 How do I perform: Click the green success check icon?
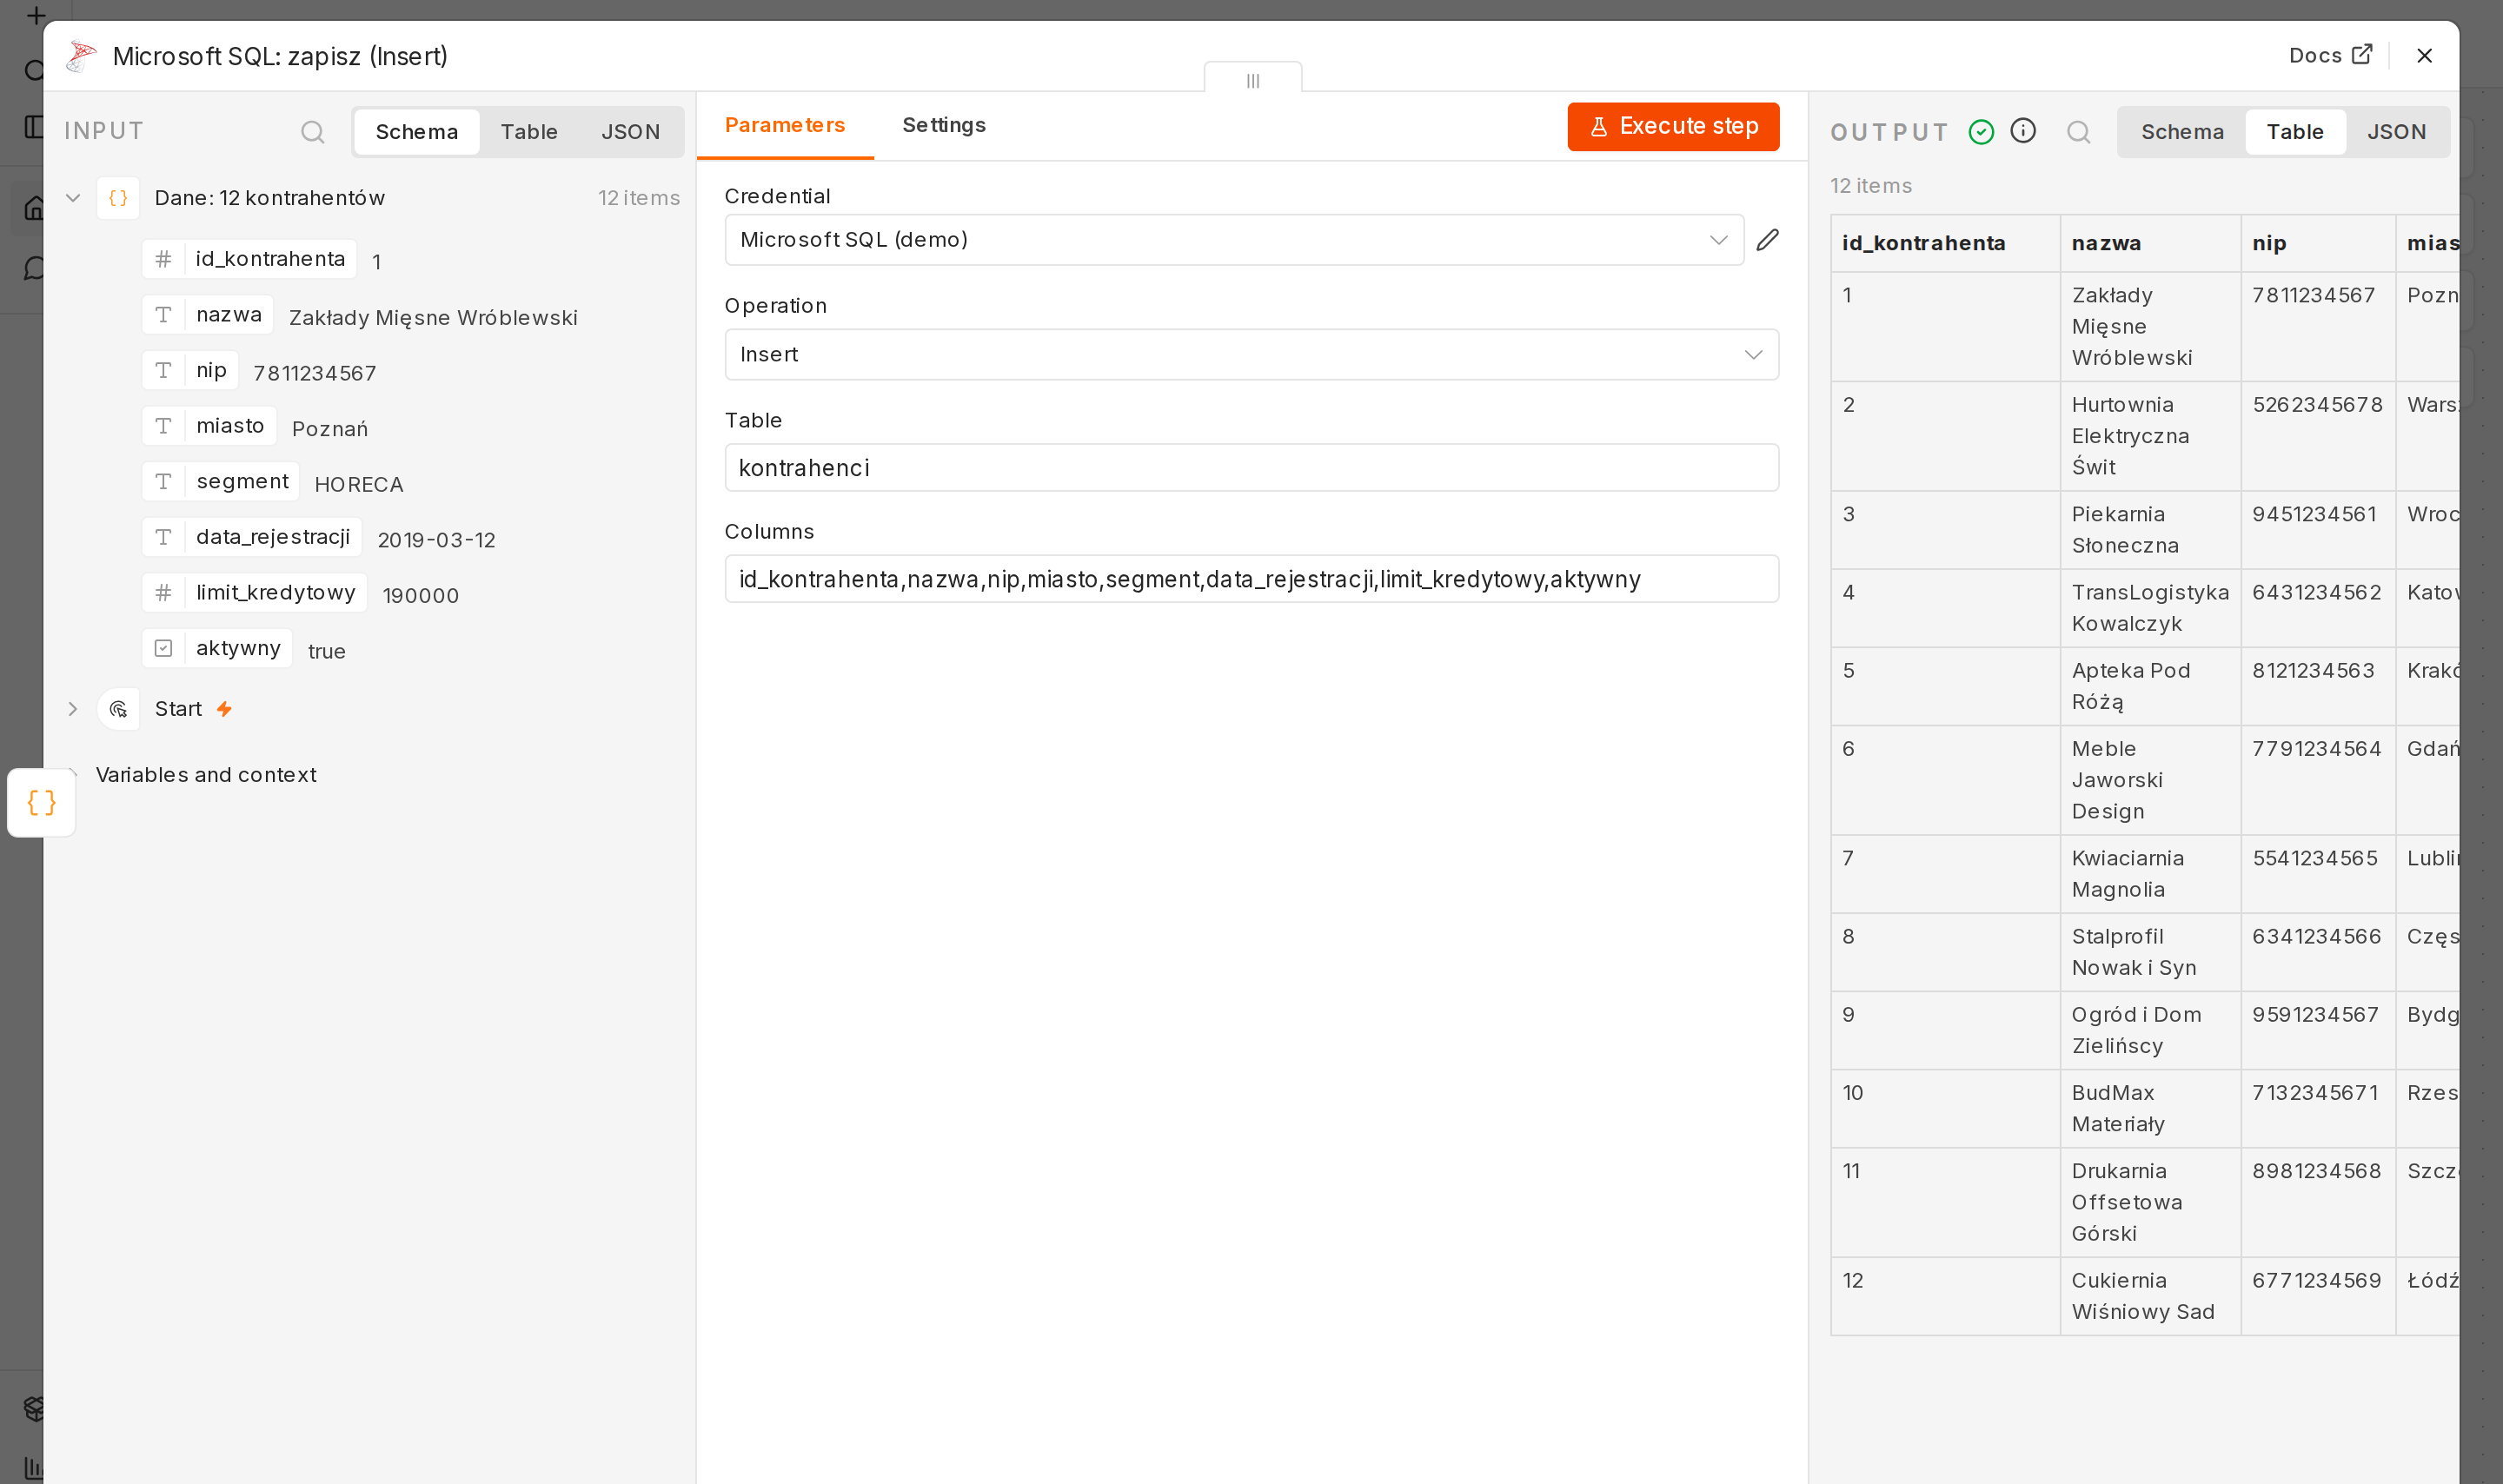(1980, 132)
